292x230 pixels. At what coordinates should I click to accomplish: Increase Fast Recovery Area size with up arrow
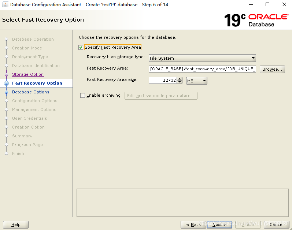180,79
